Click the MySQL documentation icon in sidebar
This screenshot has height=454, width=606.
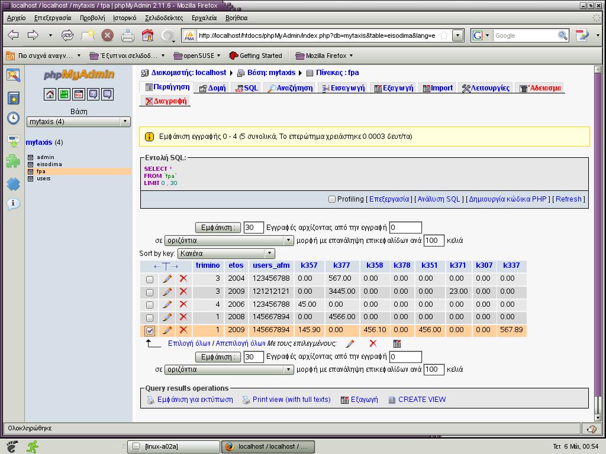[x=108, y=94]
